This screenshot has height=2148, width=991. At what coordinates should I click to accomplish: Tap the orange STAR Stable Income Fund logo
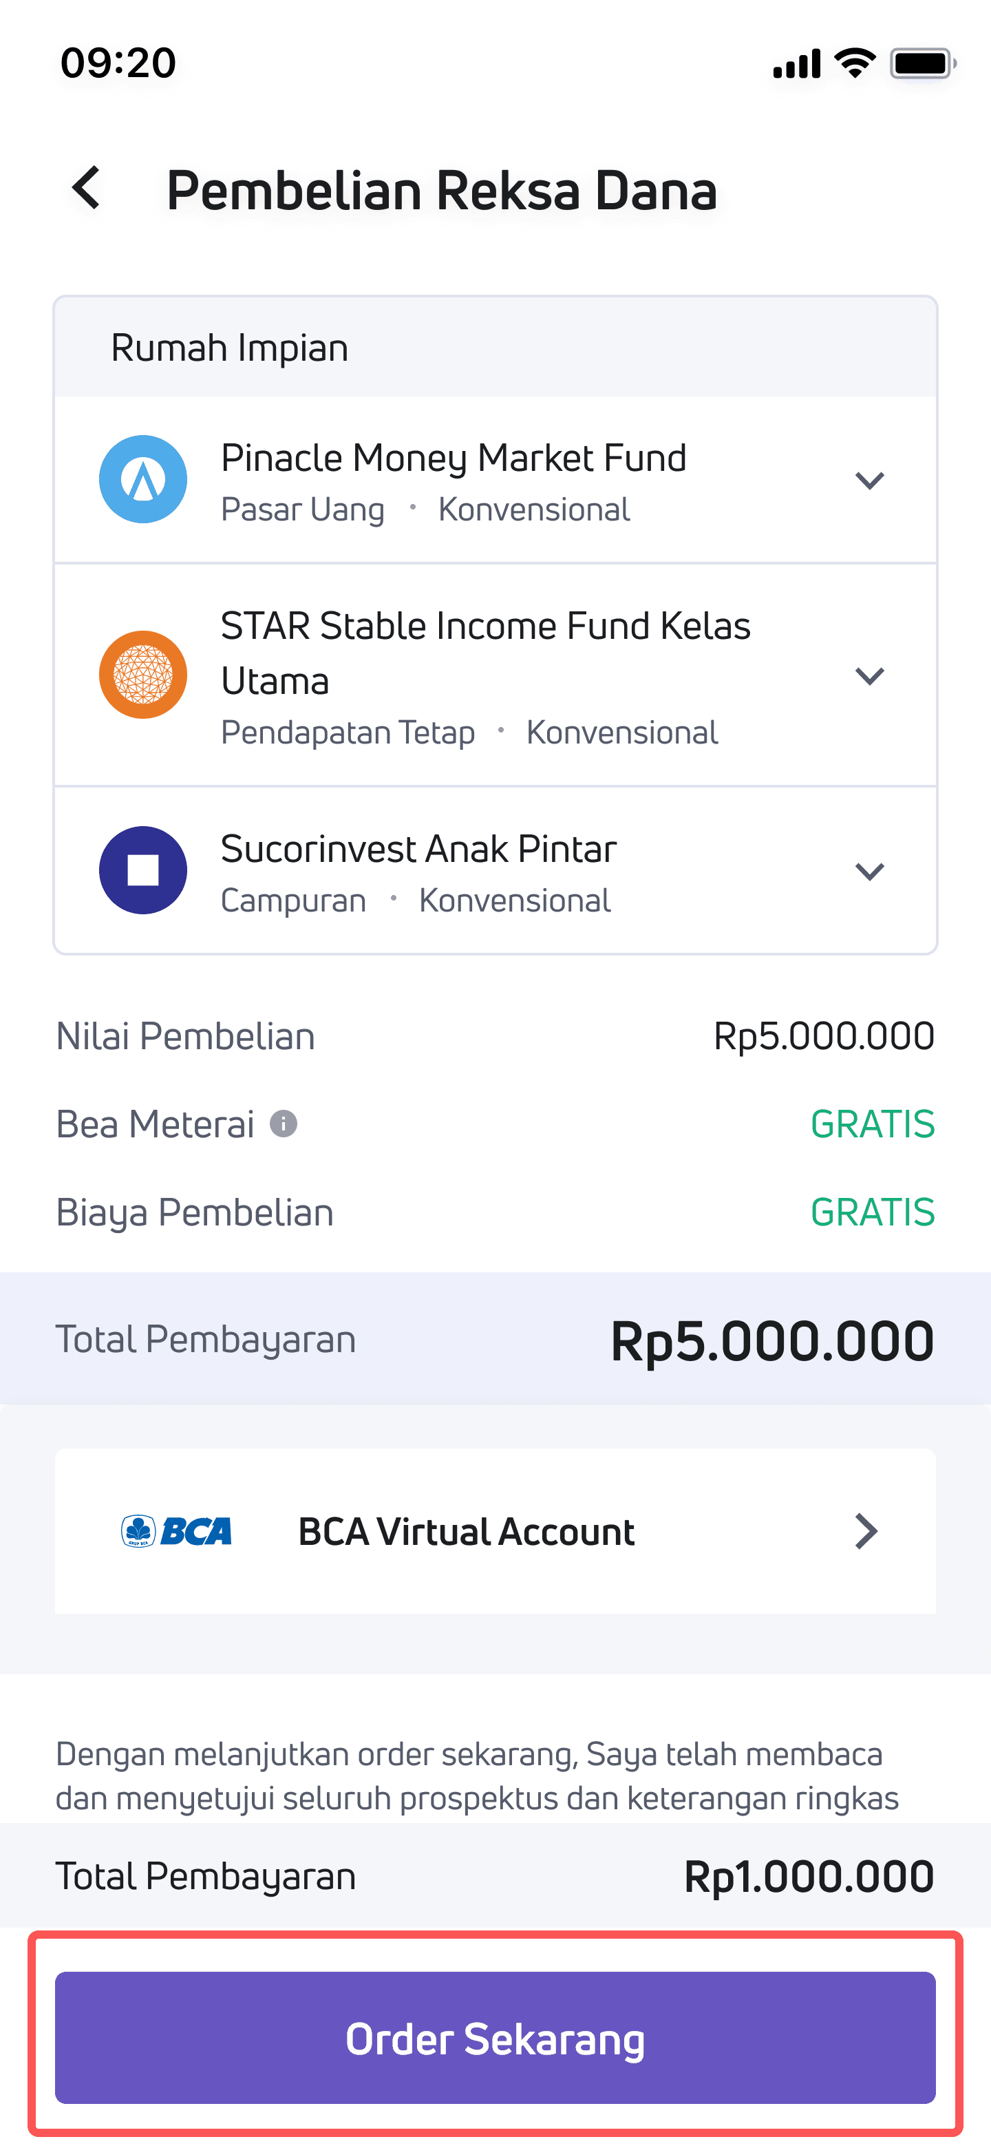tap(143, 675)
